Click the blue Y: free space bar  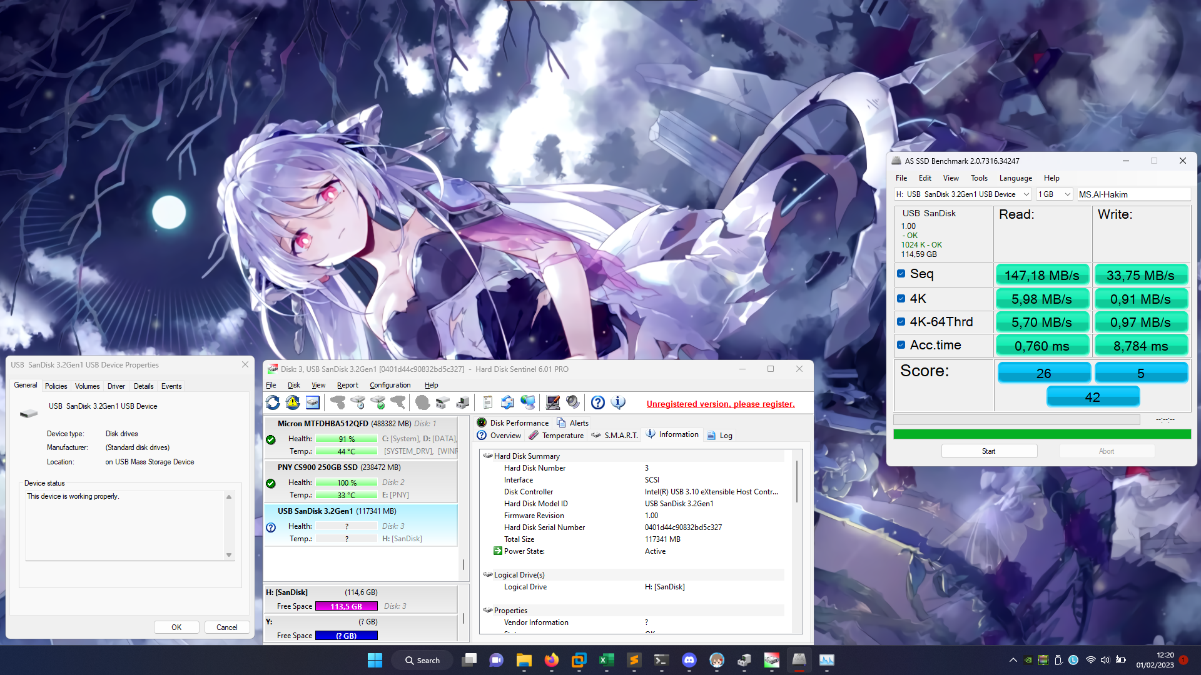point(347,636)
